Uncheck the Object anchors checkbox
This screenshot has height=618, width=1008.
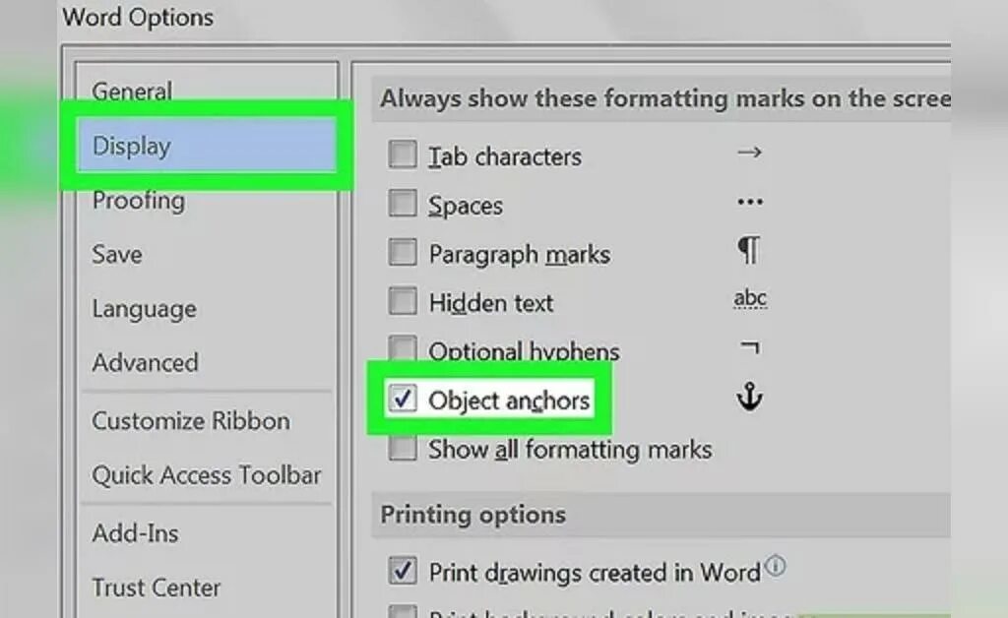pos(403,399)
